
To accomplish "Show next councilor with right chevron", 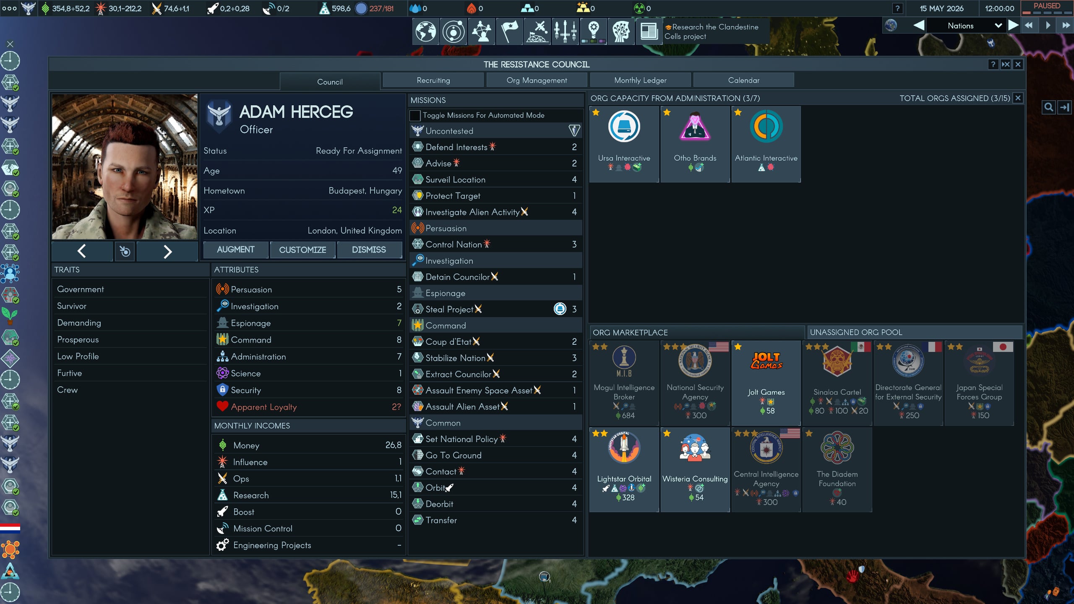I will tap(167, 251).
